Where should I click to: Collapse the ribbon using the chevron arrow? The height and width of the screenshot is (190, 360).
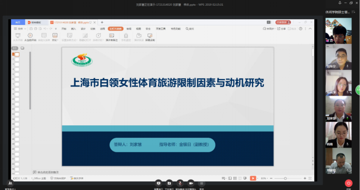click(x=310, y=28)
